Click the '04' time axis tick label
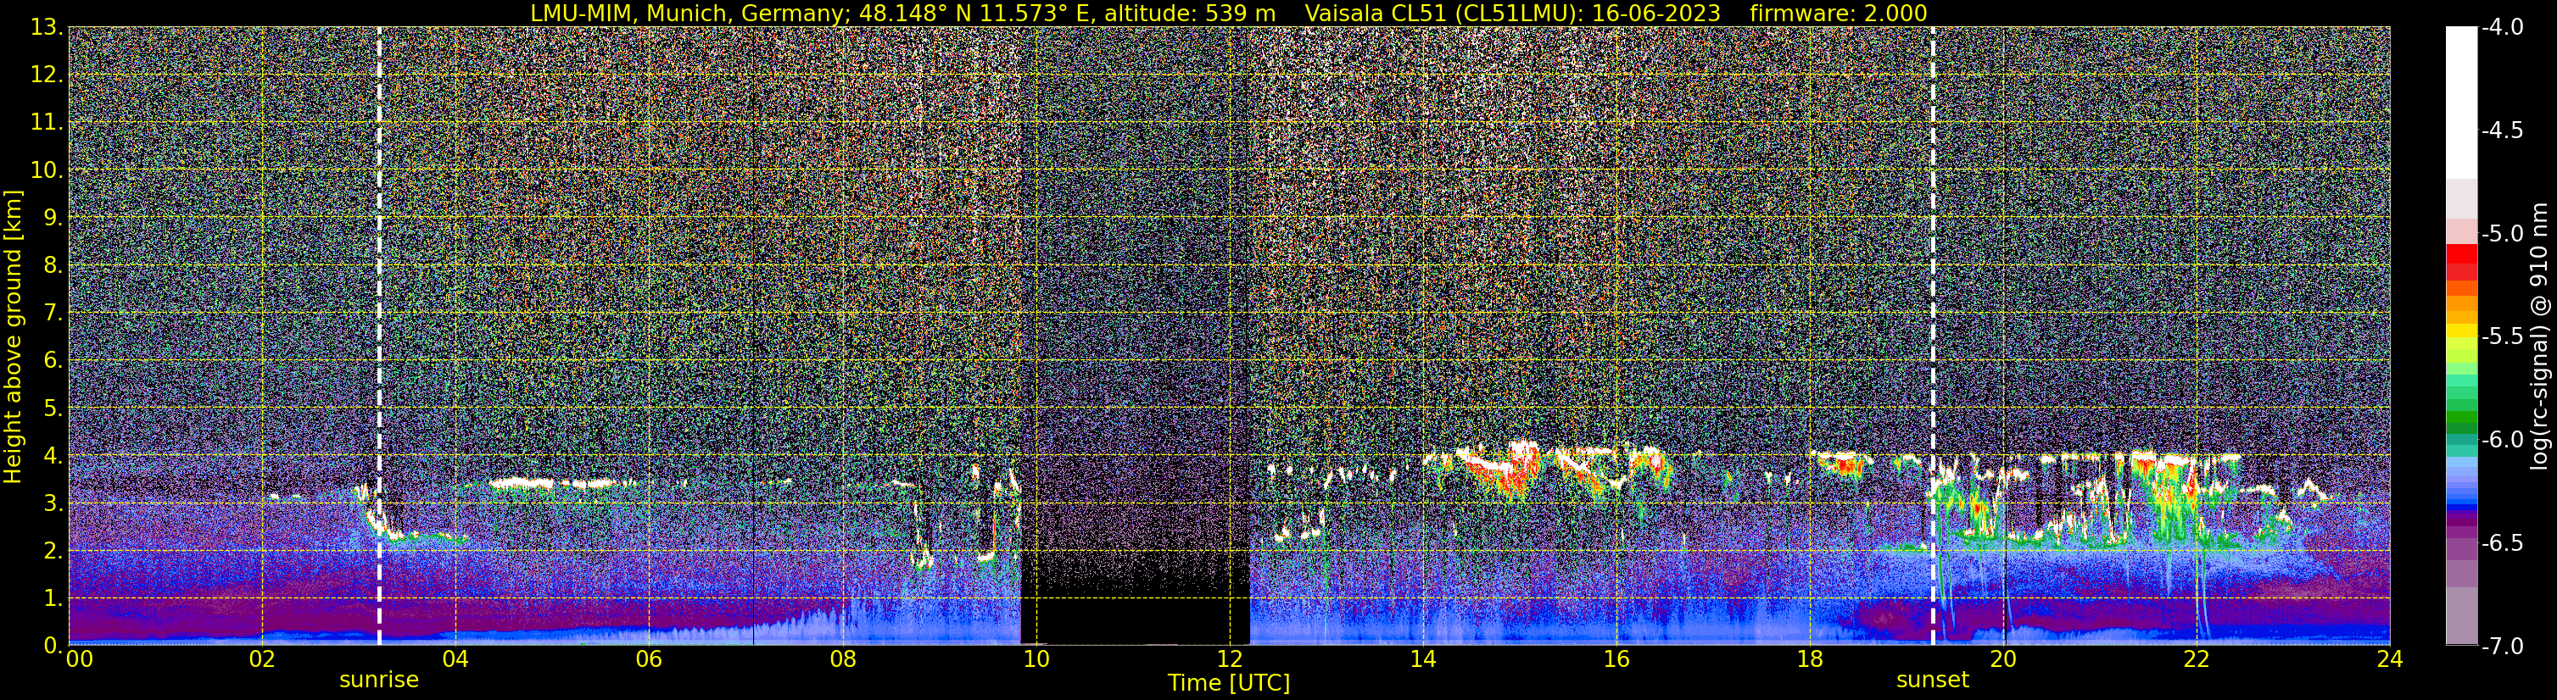 pyautogui.click(x=455, y=659)
